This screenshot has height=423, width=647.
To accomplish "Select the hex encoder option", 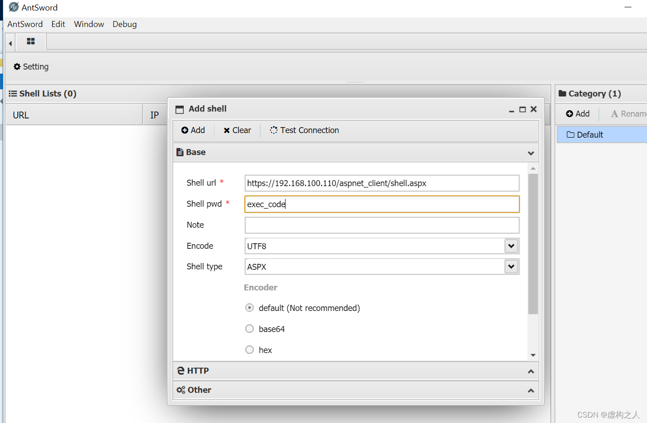I will [x=250, y=350].
